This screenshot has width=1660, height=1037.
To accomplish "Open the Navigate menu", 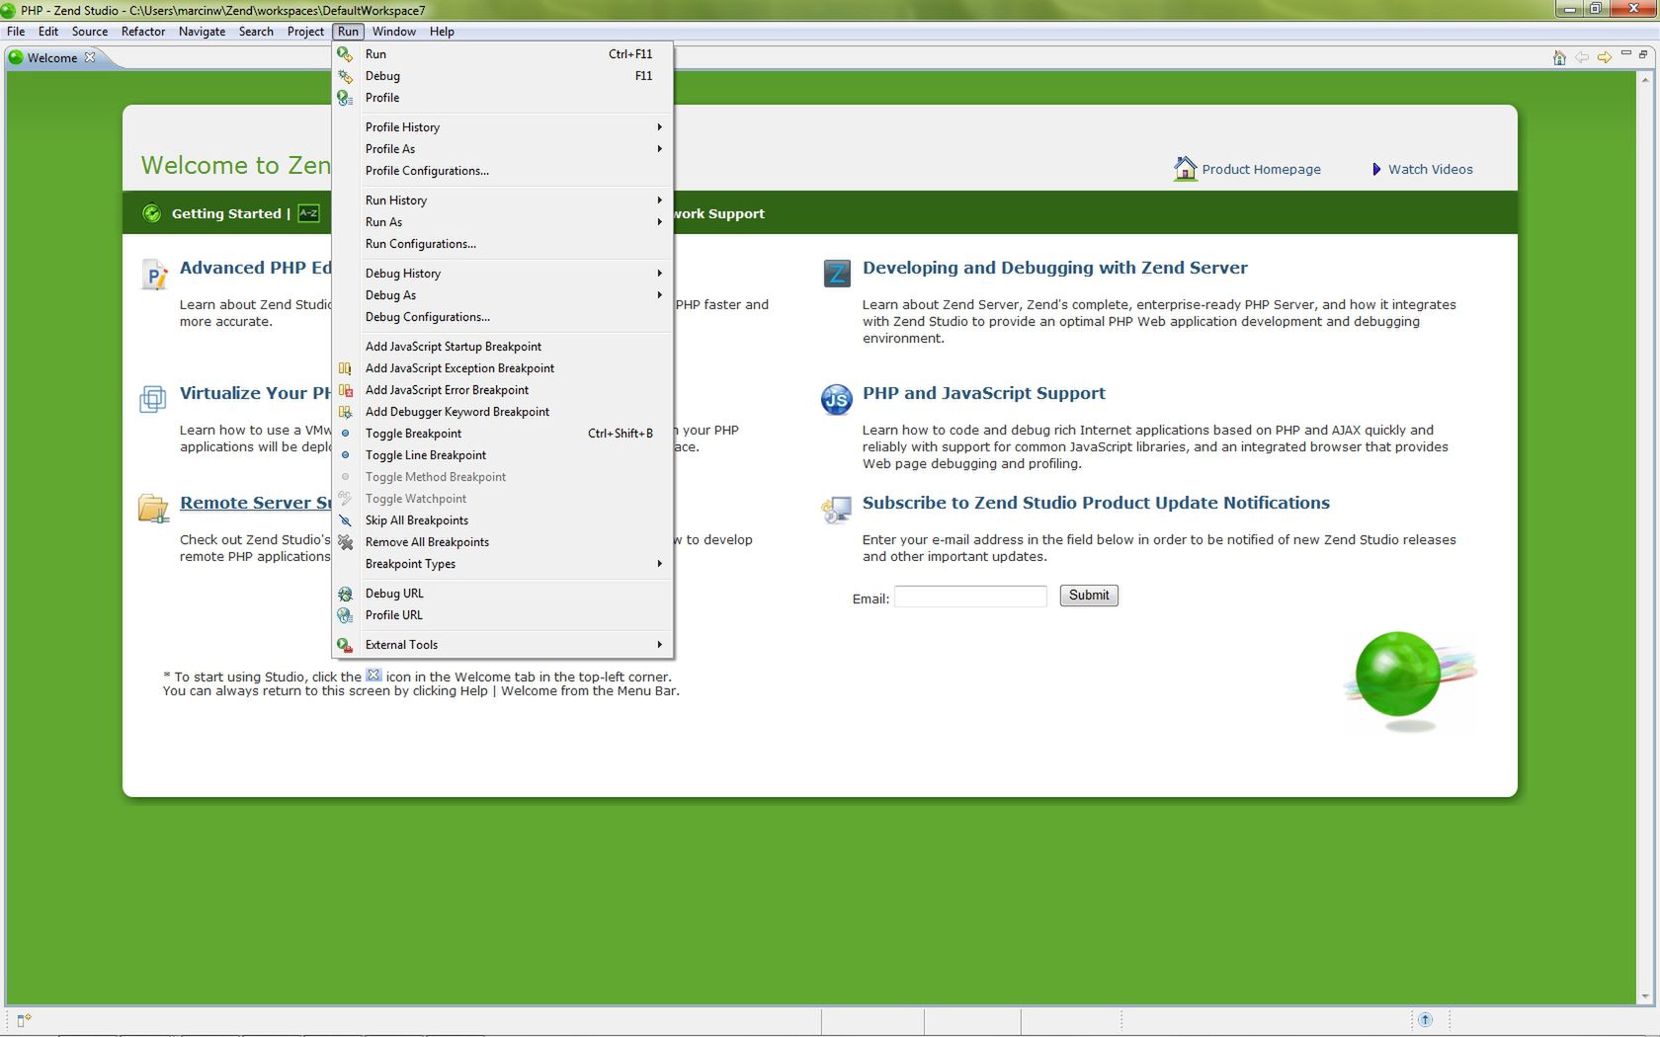I will tap(202, 32).
